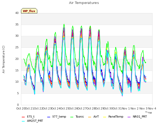Click the Nov 1 x-axis tick label
This screenshot has height=126, width=168.
(x=126, y=108)
